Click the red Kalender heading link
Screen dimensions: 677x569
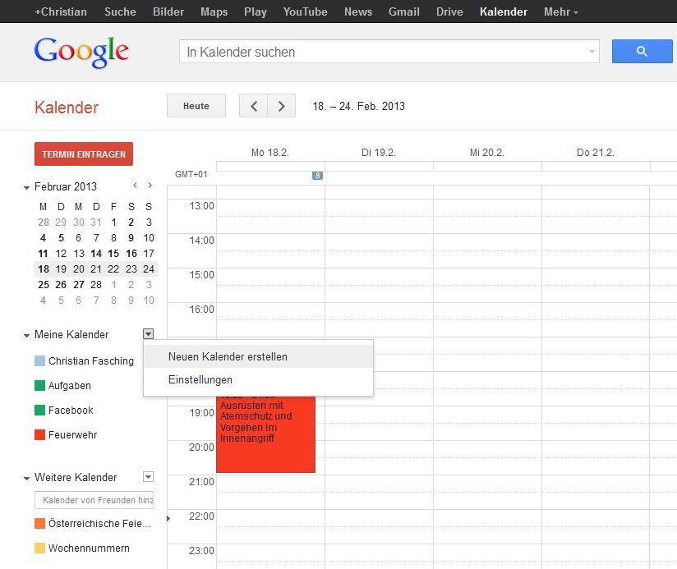click(67, 108)
